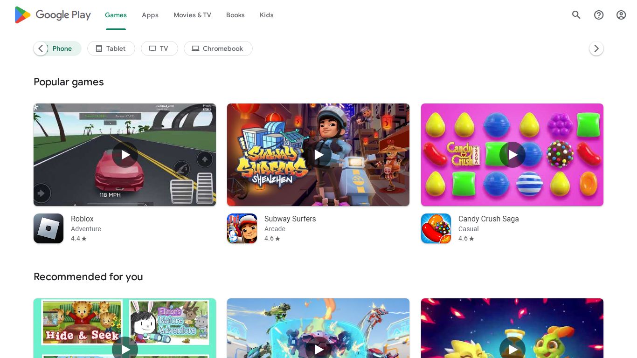The height and width of the screenshot is (358, 637).
Task: Click the Candy Crush Saga 4.6 rating
Action: coord(466,238)
